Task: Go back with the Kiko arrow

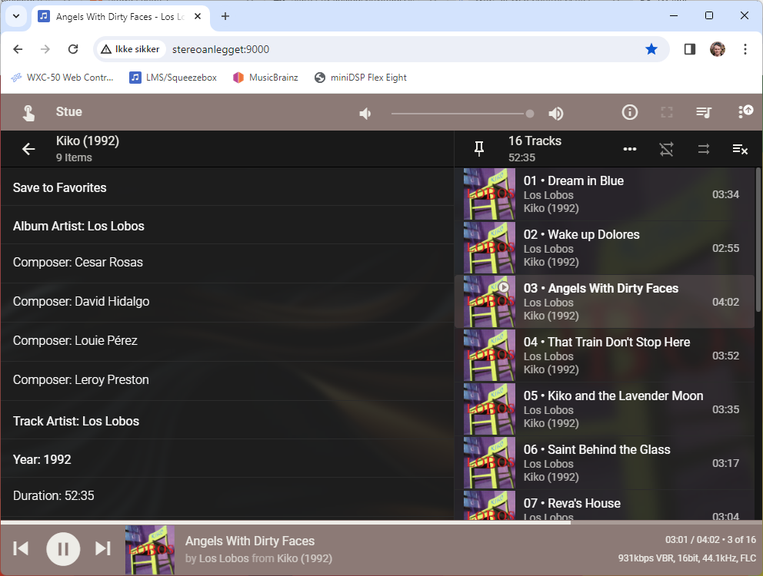Action: point(28,149)
